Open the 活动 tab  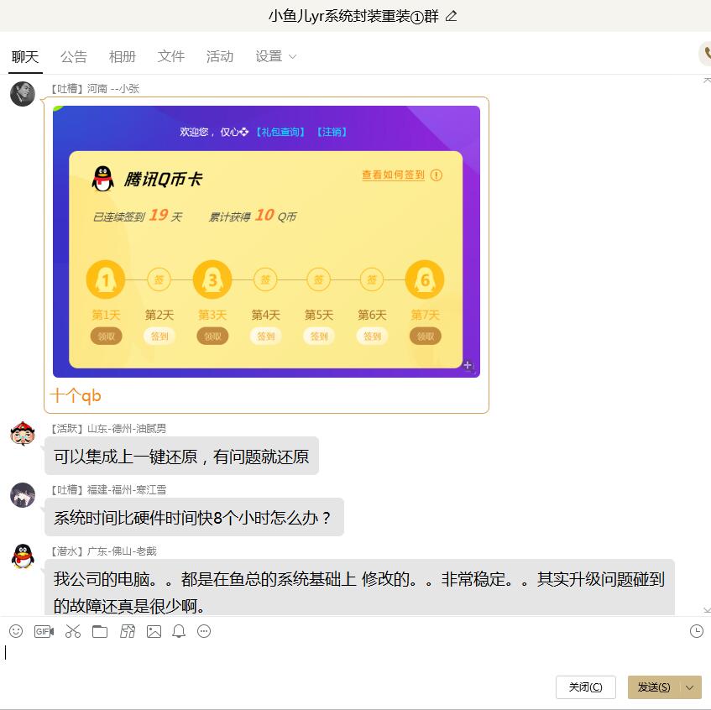click(219, 57)
